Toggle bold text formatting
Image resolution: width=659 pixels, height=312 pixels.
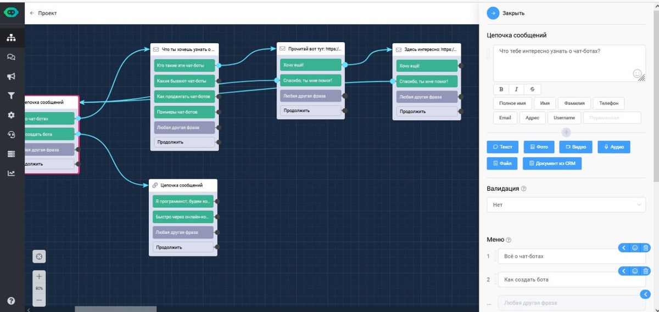[x=501, y=89]
